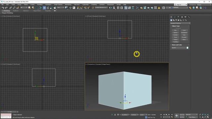Click the Align tool icon

[114, 8]
